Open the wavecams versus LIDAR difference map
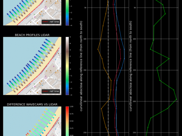This screenshot has width=182, height=136. 32,121
